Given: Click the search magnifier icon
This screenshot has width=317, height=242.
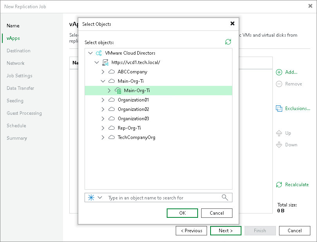Looking at the screenshot, I should (x=225, y=198).
